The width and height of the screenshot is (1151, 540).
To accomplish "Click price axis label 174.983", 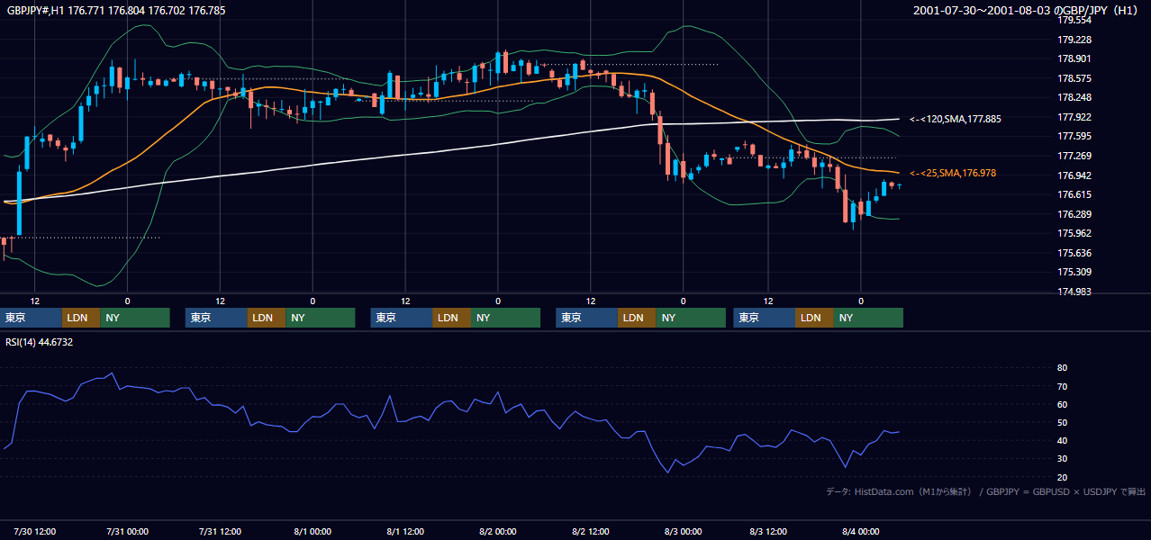I will point(1074,292).
